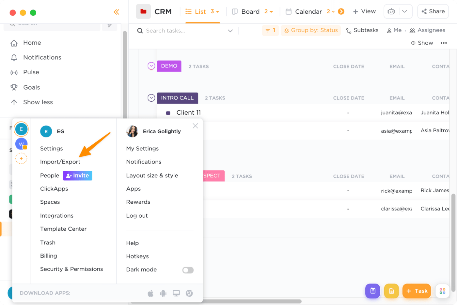457x305 pixels.
Task: Open the Show options button
Action: click(422, 43)
